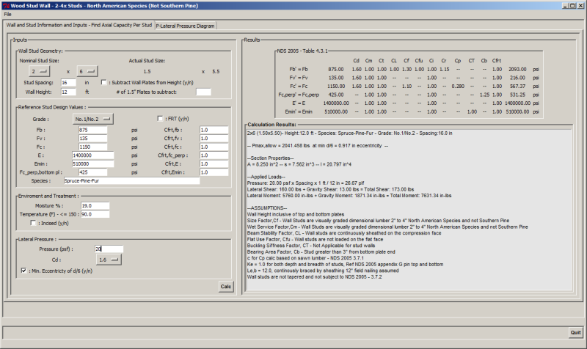This screenshot has height=349, width=587.
Task: Click the Wall Height input field
Action: coord(68,92)
